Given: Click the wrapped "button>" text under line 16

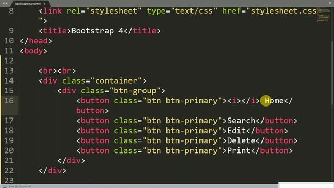Looking at the screenshot, I should (x=92, y=111).
